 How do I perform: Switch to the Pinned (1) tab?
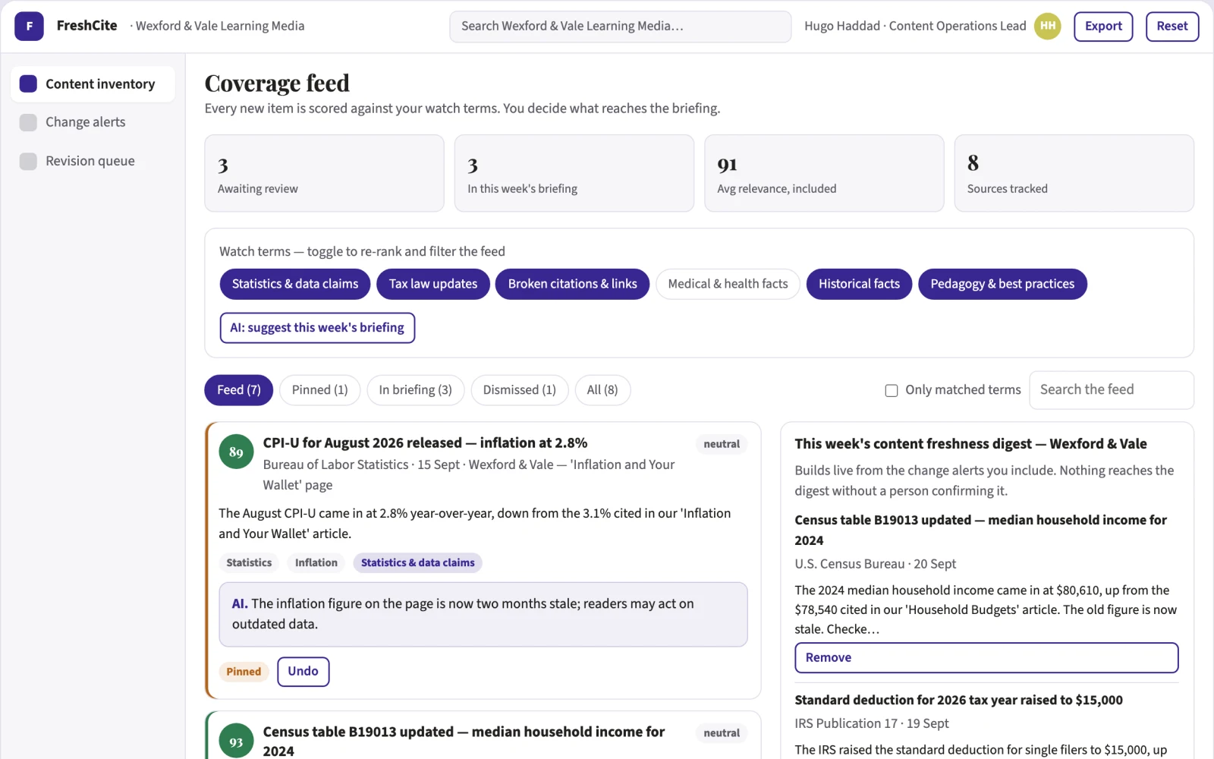pyautogui.click(x=319, y=390)
